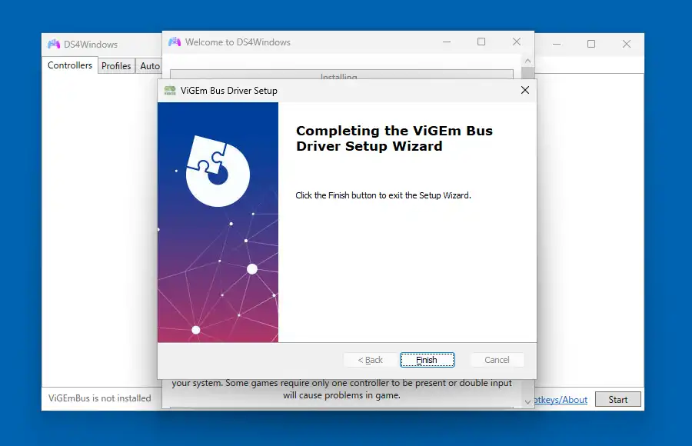692x446 pixels.
Task: Click the disabled Back button in the wizard
Action: [x=371, y=360]
